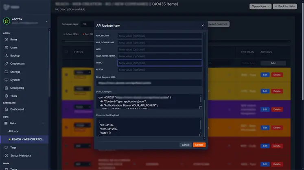The height and width of the screenshot is (170, 304).
Task: Open the Operations dropdown
Action: 260,6
